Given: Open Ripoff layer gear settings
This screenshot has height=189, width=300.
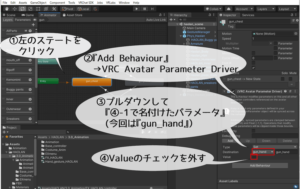Looking at the screenshot, I should pos(30,70).
